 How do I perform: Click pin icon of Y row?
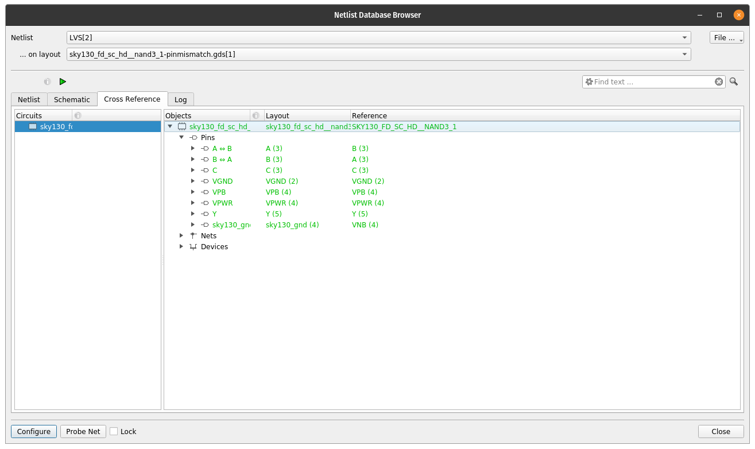(x=205, y=214)
